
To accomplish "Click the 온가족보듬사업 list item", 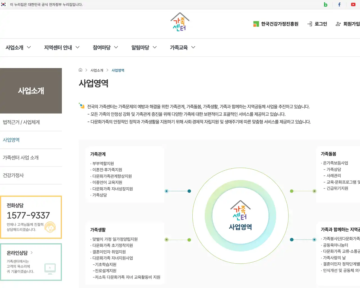I will (334, 163).
